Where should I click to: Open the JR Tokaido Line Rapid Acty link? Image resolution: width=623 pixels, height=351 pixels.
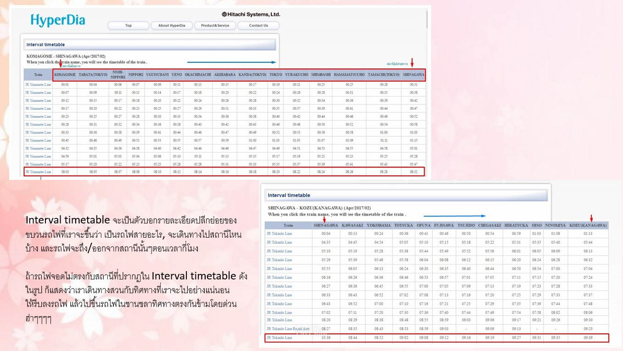(288, 329)
